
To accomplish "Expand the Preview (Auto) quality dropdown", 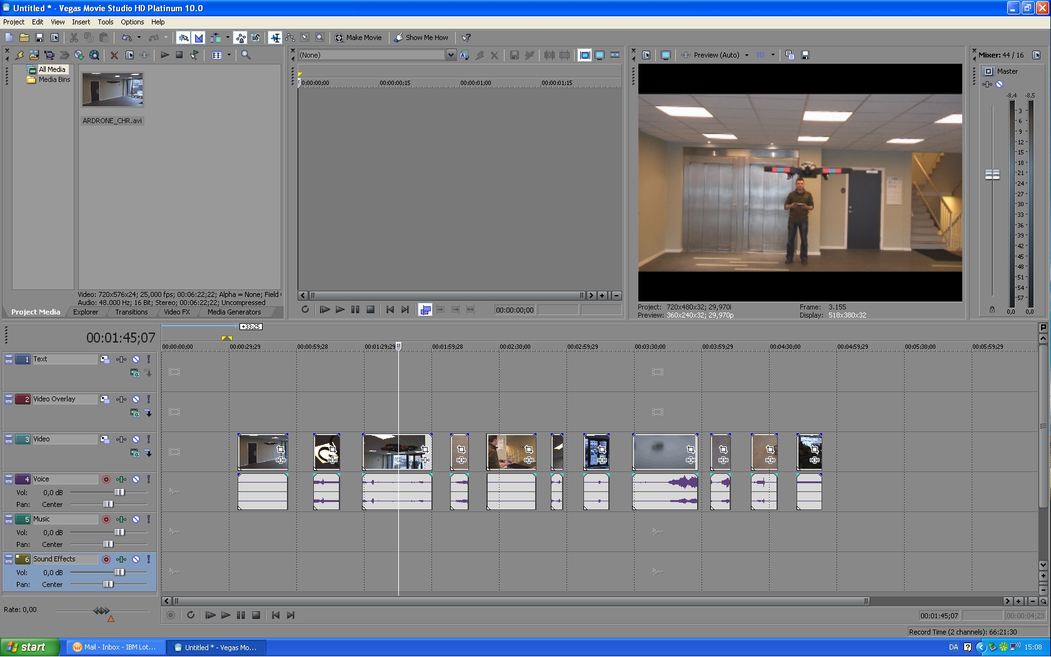I will point(747,55).
